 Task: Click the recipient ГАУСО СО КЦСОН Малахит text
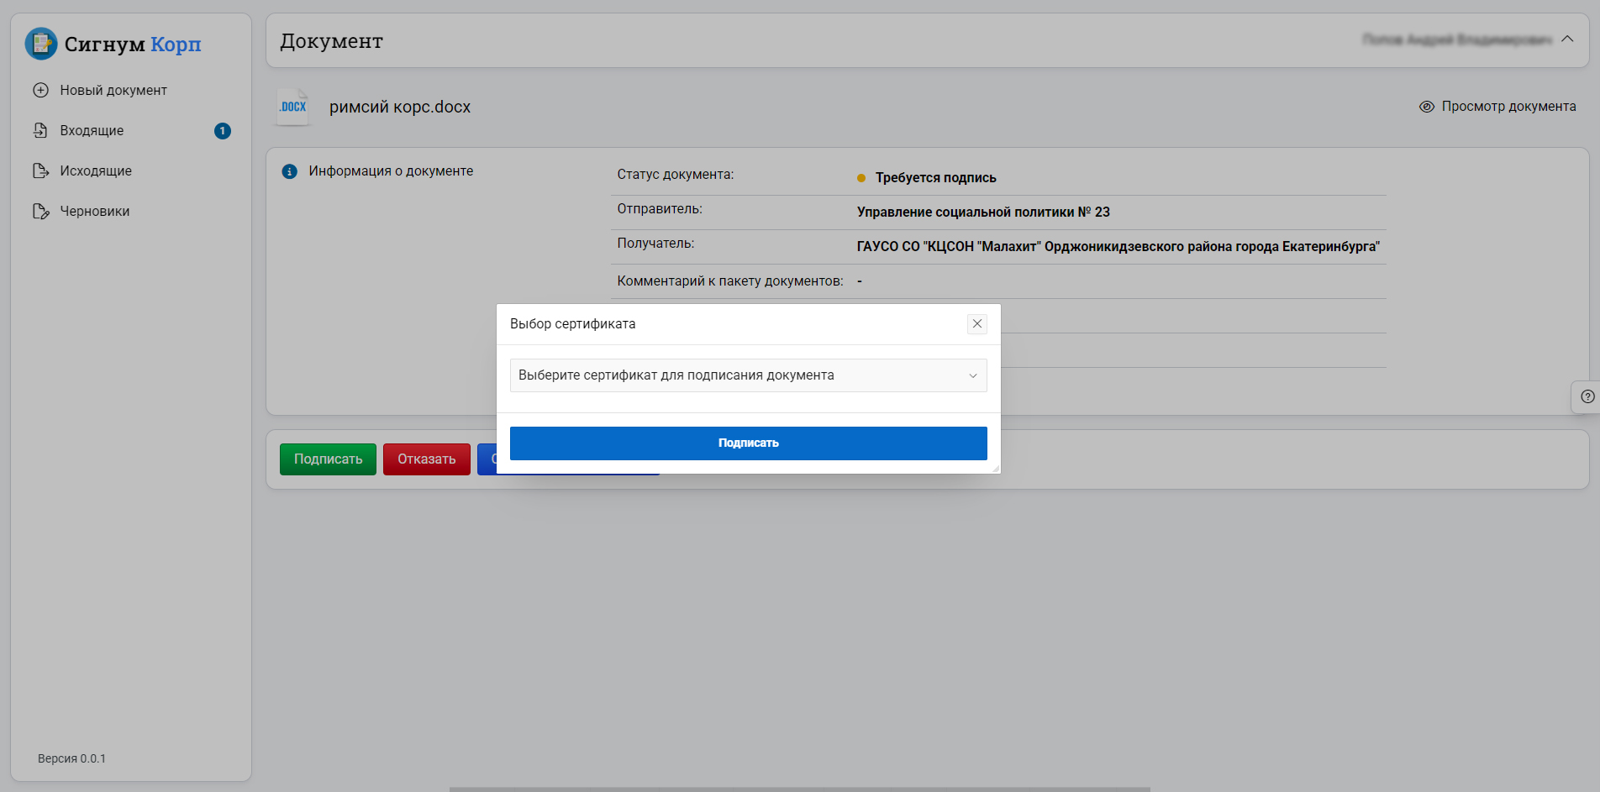1118,247
